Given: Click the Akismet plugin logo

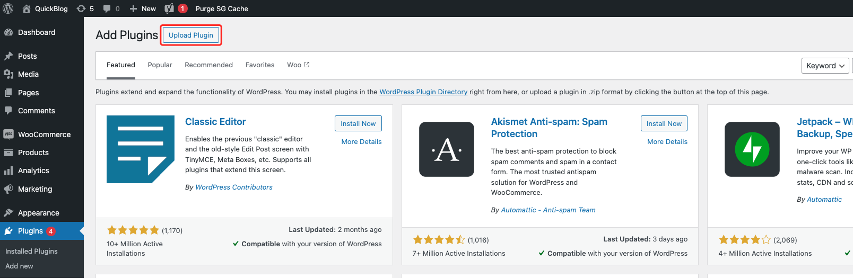Looking at the screenshot, I should (x=447, y=149).
